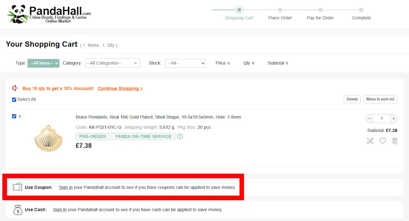Screen dimensions: 409x221
Task: Click the PandaHall panda logo
Action: 49,14
